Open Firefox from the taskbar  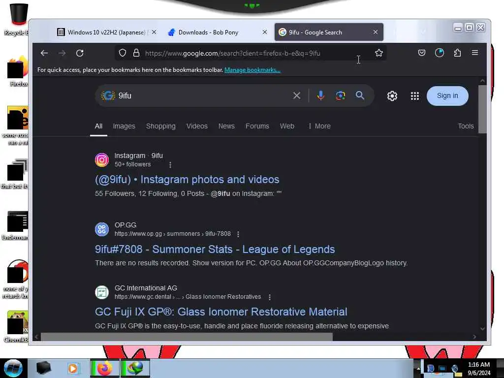(105, 368)
